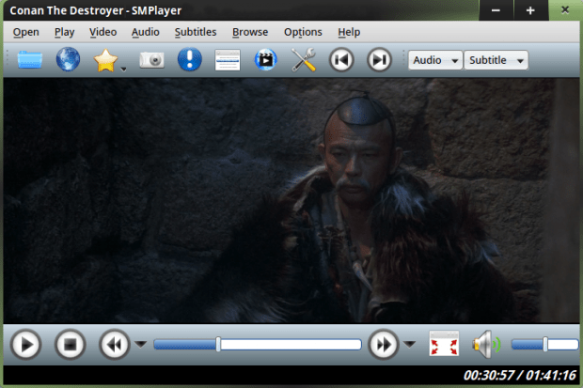Click on the video display area

tap(291, 201)
